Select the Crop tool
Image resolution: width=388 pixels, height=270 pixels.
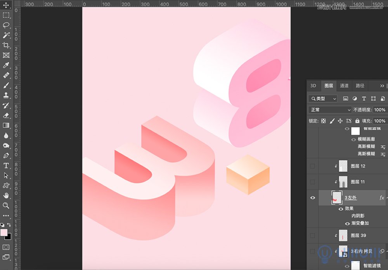click(x=6, y=45)
